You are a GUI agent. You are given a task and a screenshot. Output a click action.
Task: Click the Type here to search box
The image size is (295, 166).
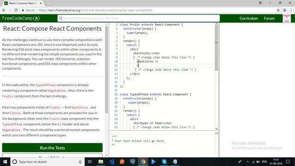pyautogui.click(x=47, y=162)
